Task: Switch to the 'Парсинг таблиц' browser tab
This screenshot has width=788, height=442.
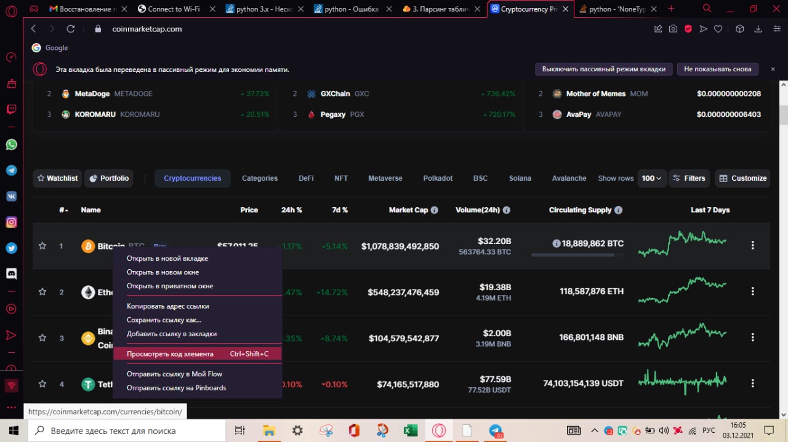Action: tap(441, 9)
